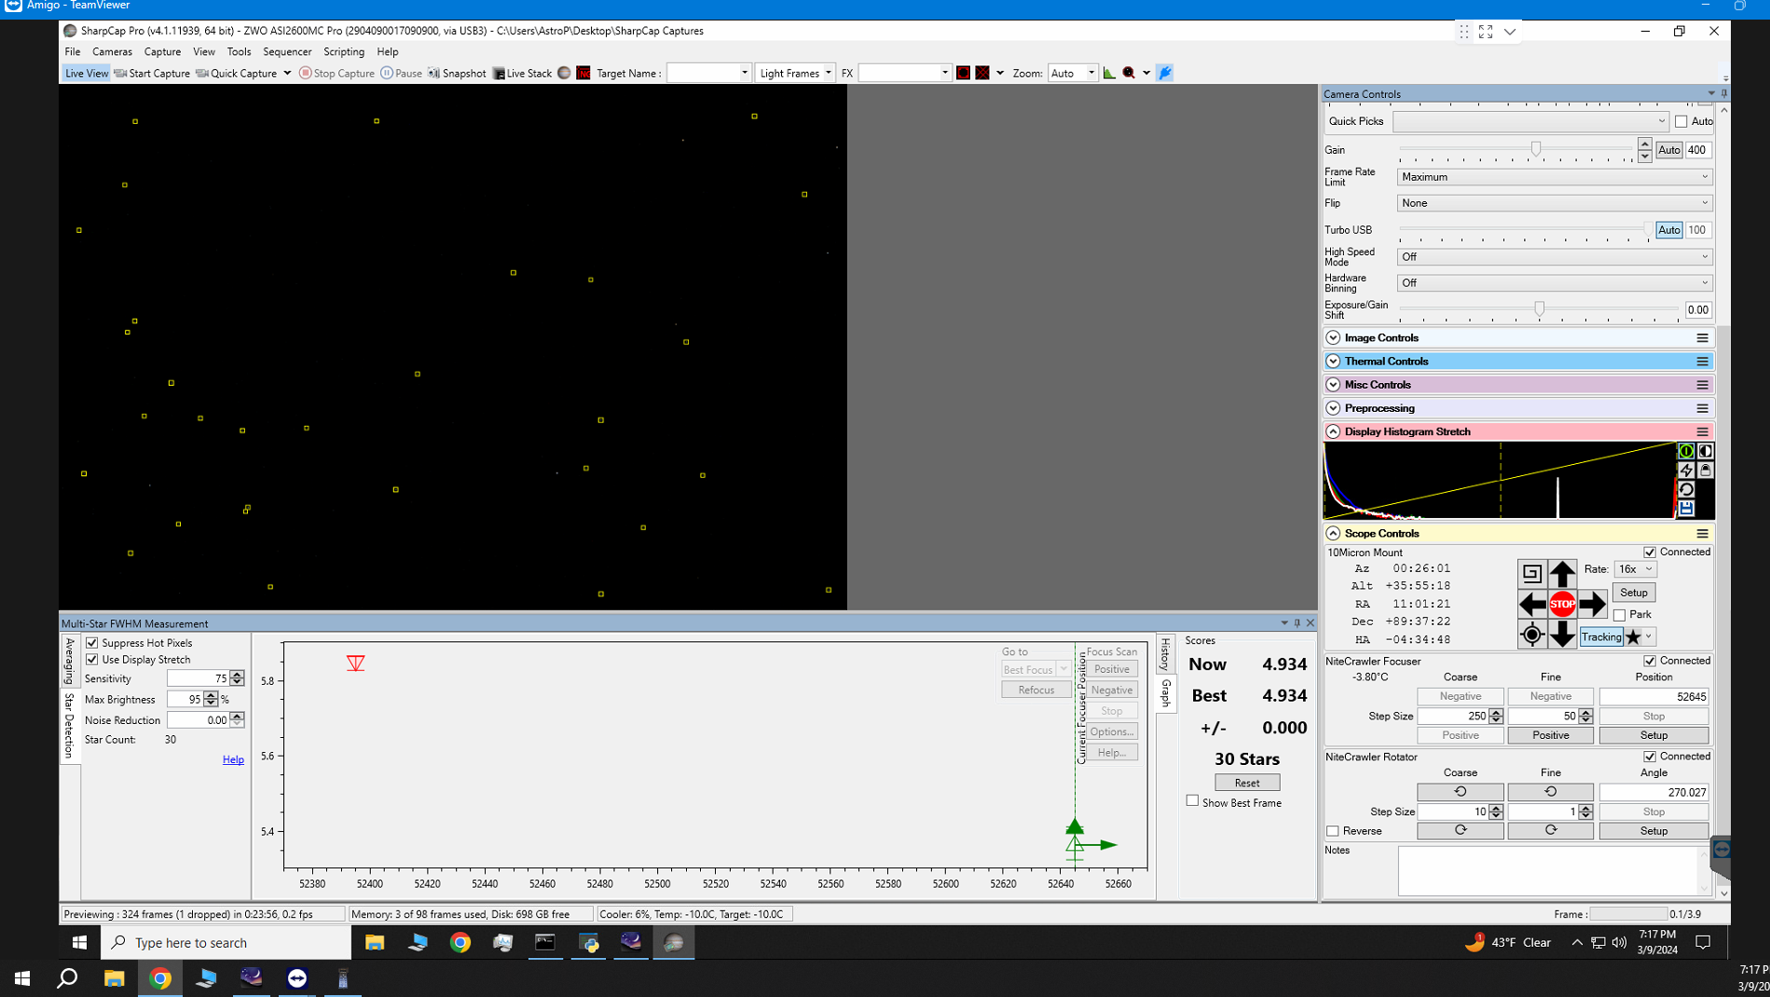
Task: Click the Snapshot camera toolbar button
Action: pos(457,73)
